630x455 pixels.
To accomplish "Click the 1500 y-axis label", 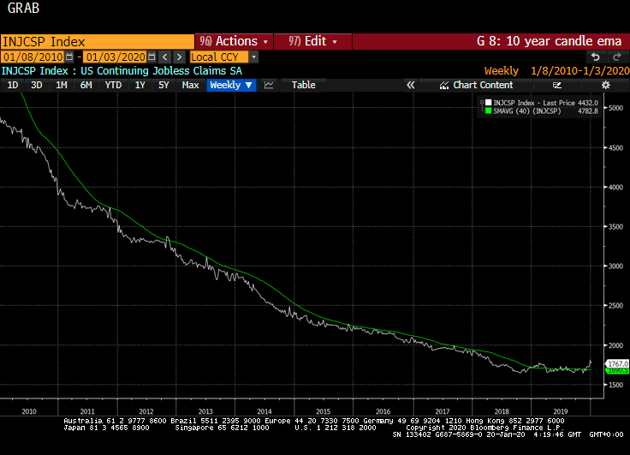I will [615, 385].
